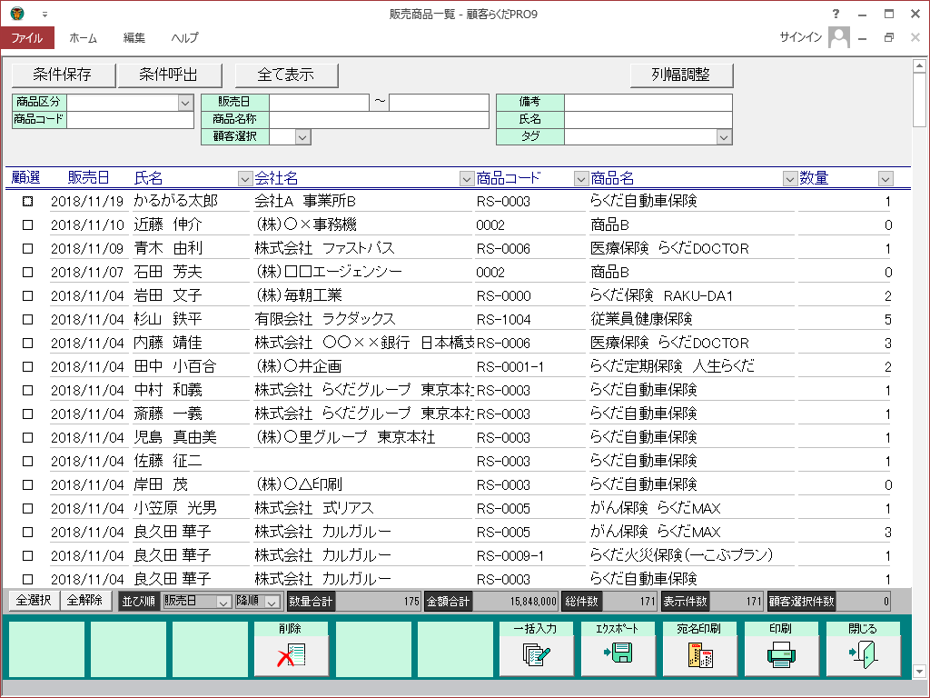
Task: Click the 列幅調整 button
Action: coord(681,75)
